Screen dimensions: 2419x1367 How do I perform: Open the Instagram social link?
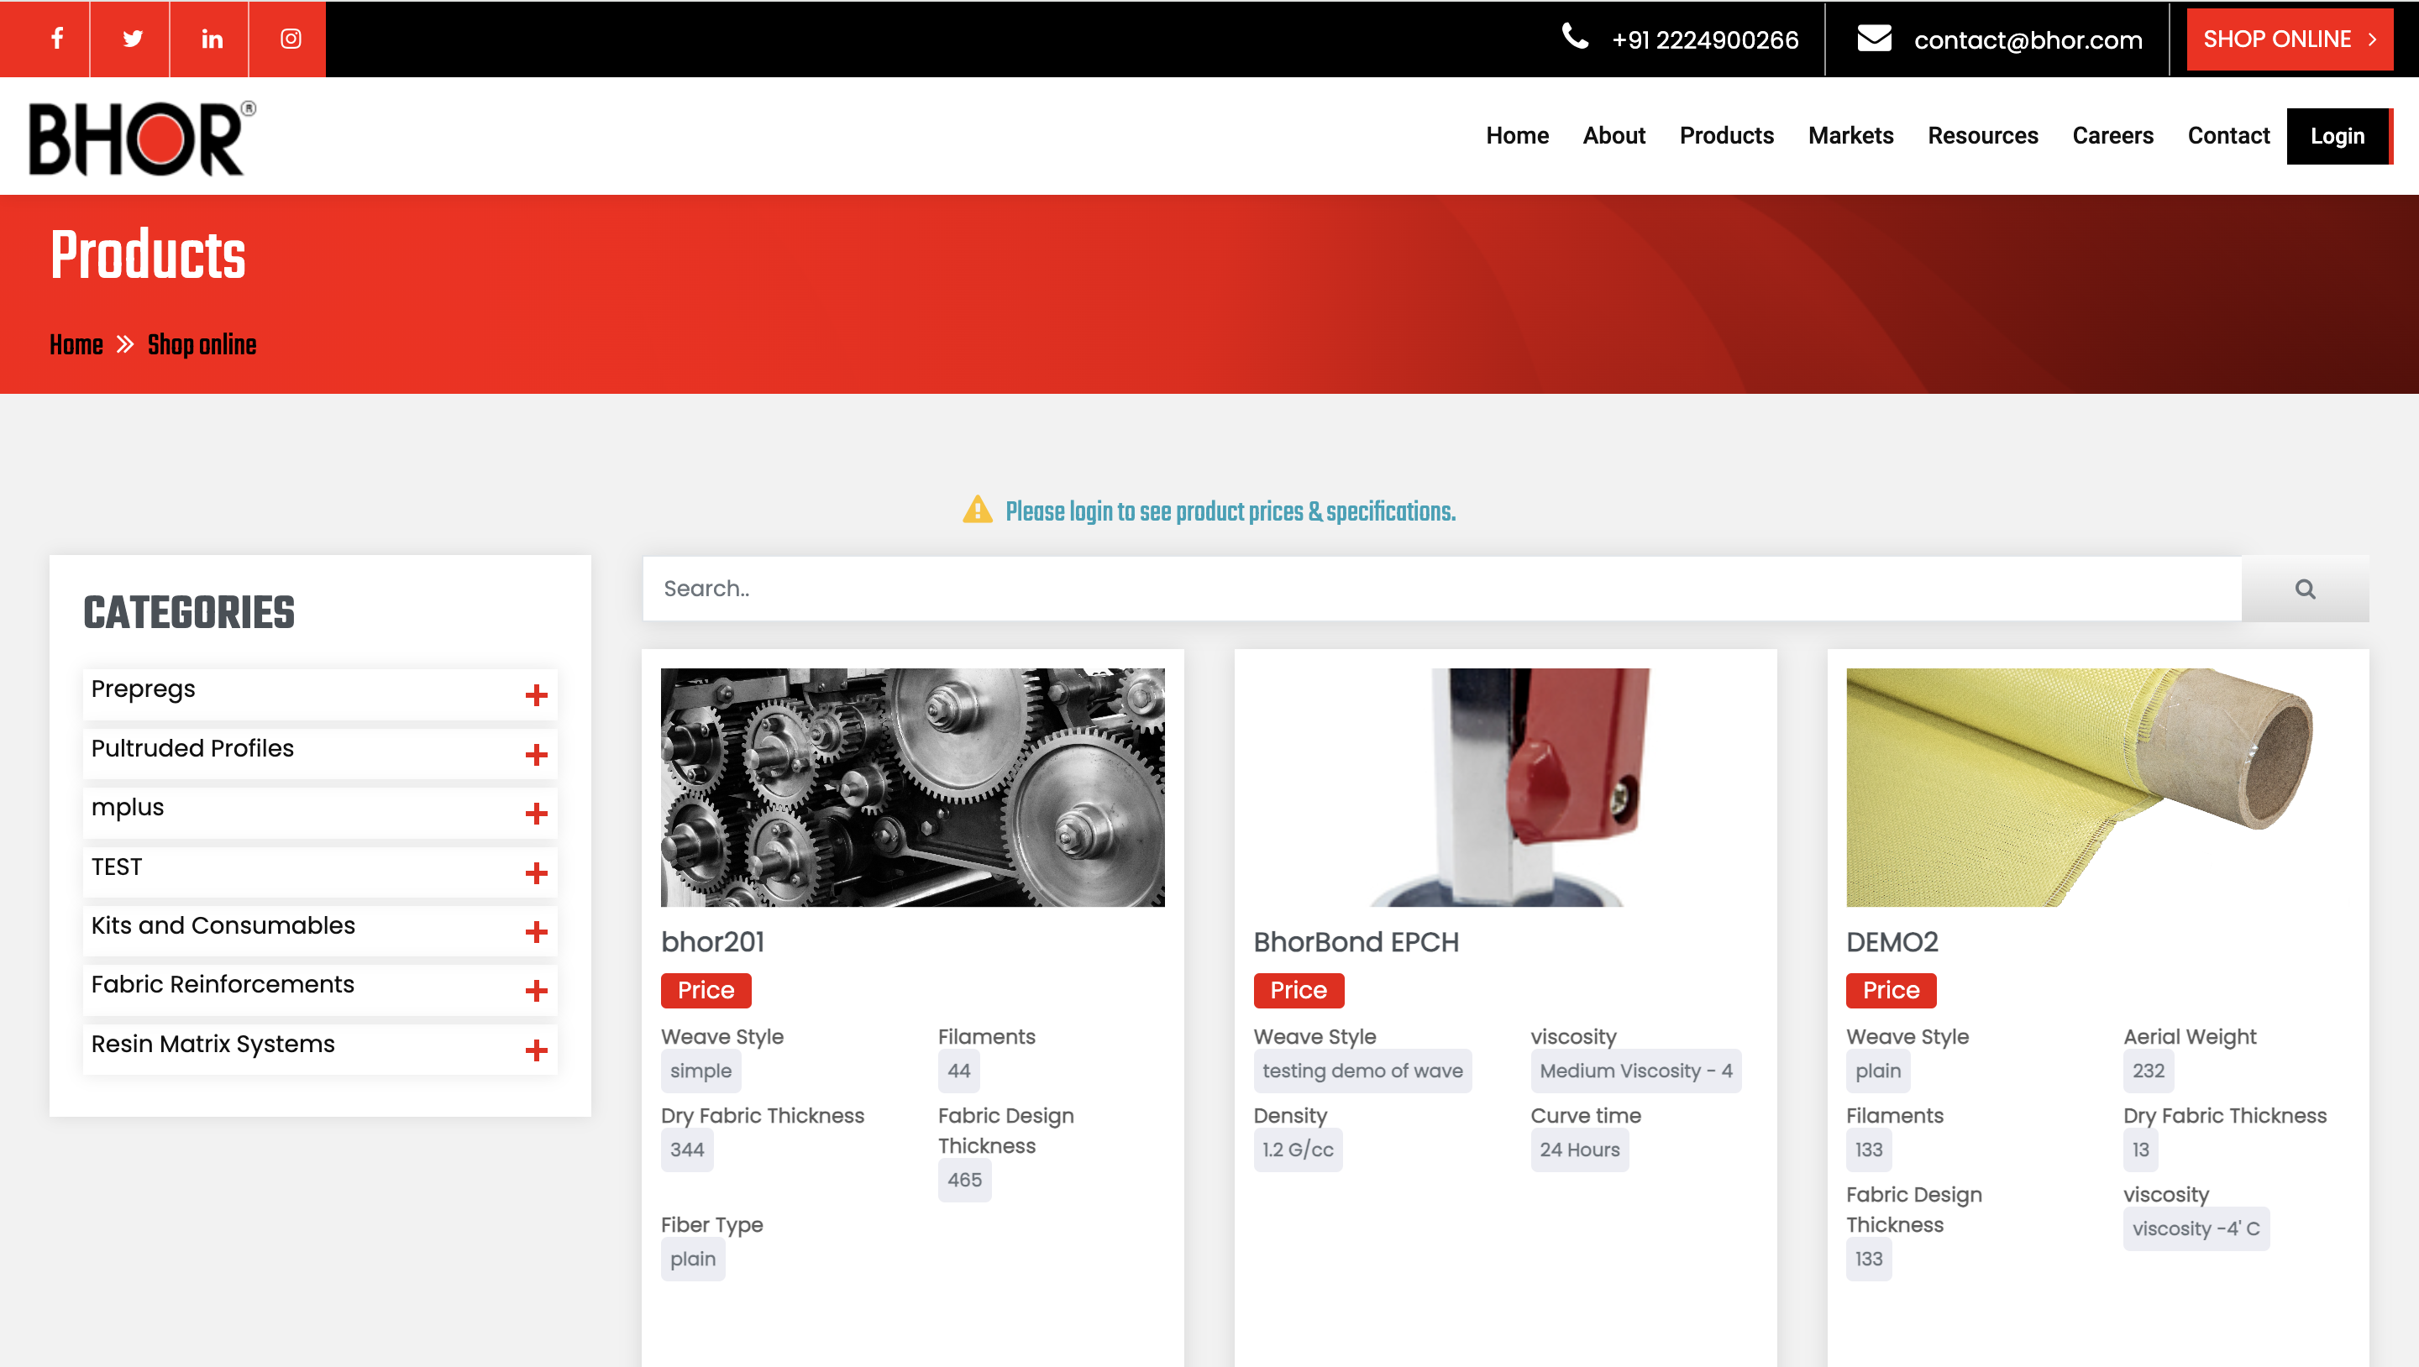coord(290,39)
